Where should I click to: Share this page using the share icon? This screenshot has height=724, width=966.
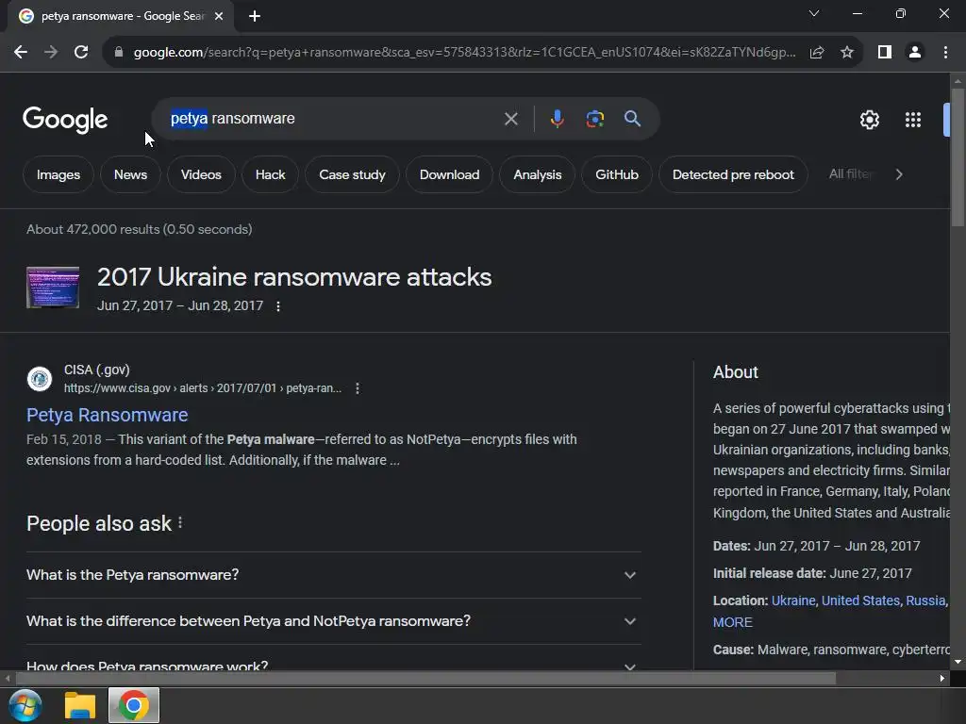[x=817, y=53]
